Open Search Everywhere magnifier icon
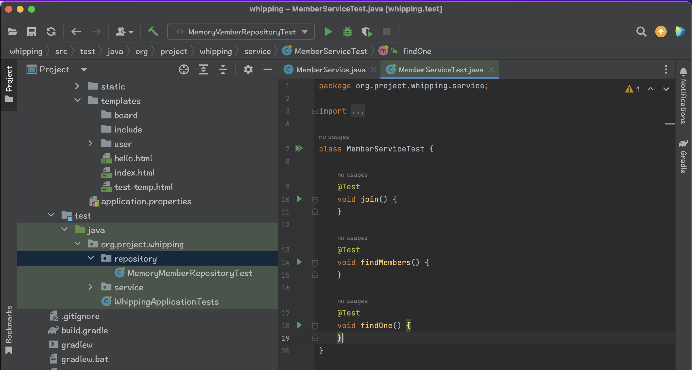This screenshot has width=692, height=370. [x=641, y=32]
